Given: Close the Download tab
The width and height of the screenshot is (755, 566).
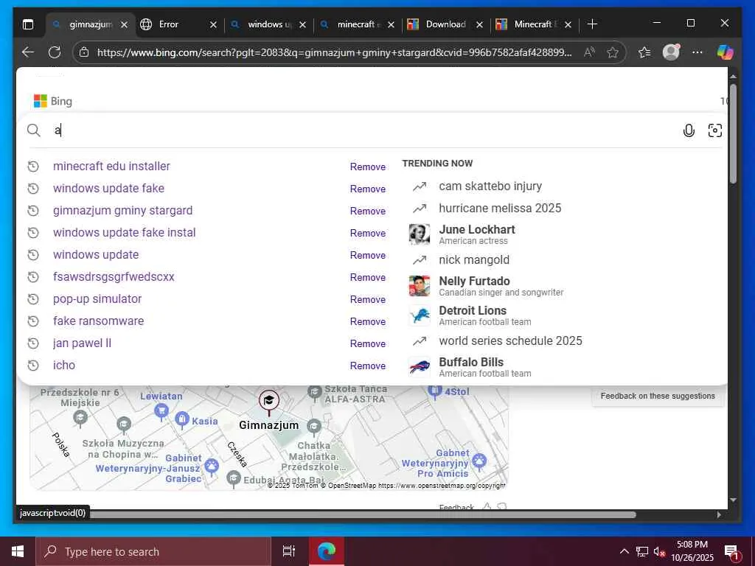Looking at the screenshot, I should (x=479, y=24).
